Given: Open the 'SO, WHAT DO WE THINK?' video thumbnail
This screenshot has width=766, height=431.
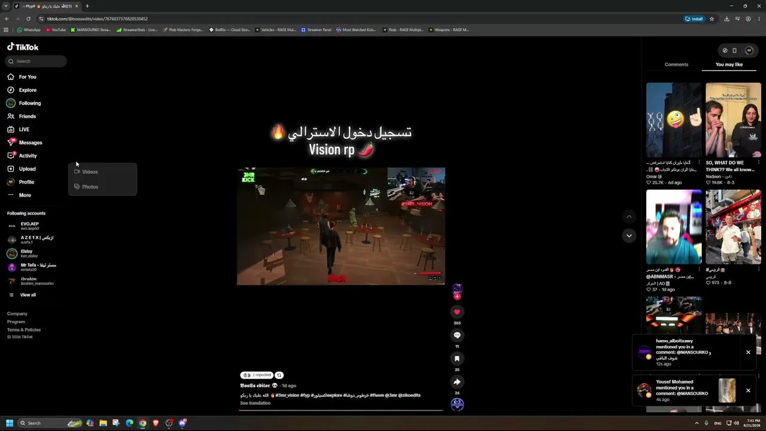Looking at the screenshot, I should 733,120.
